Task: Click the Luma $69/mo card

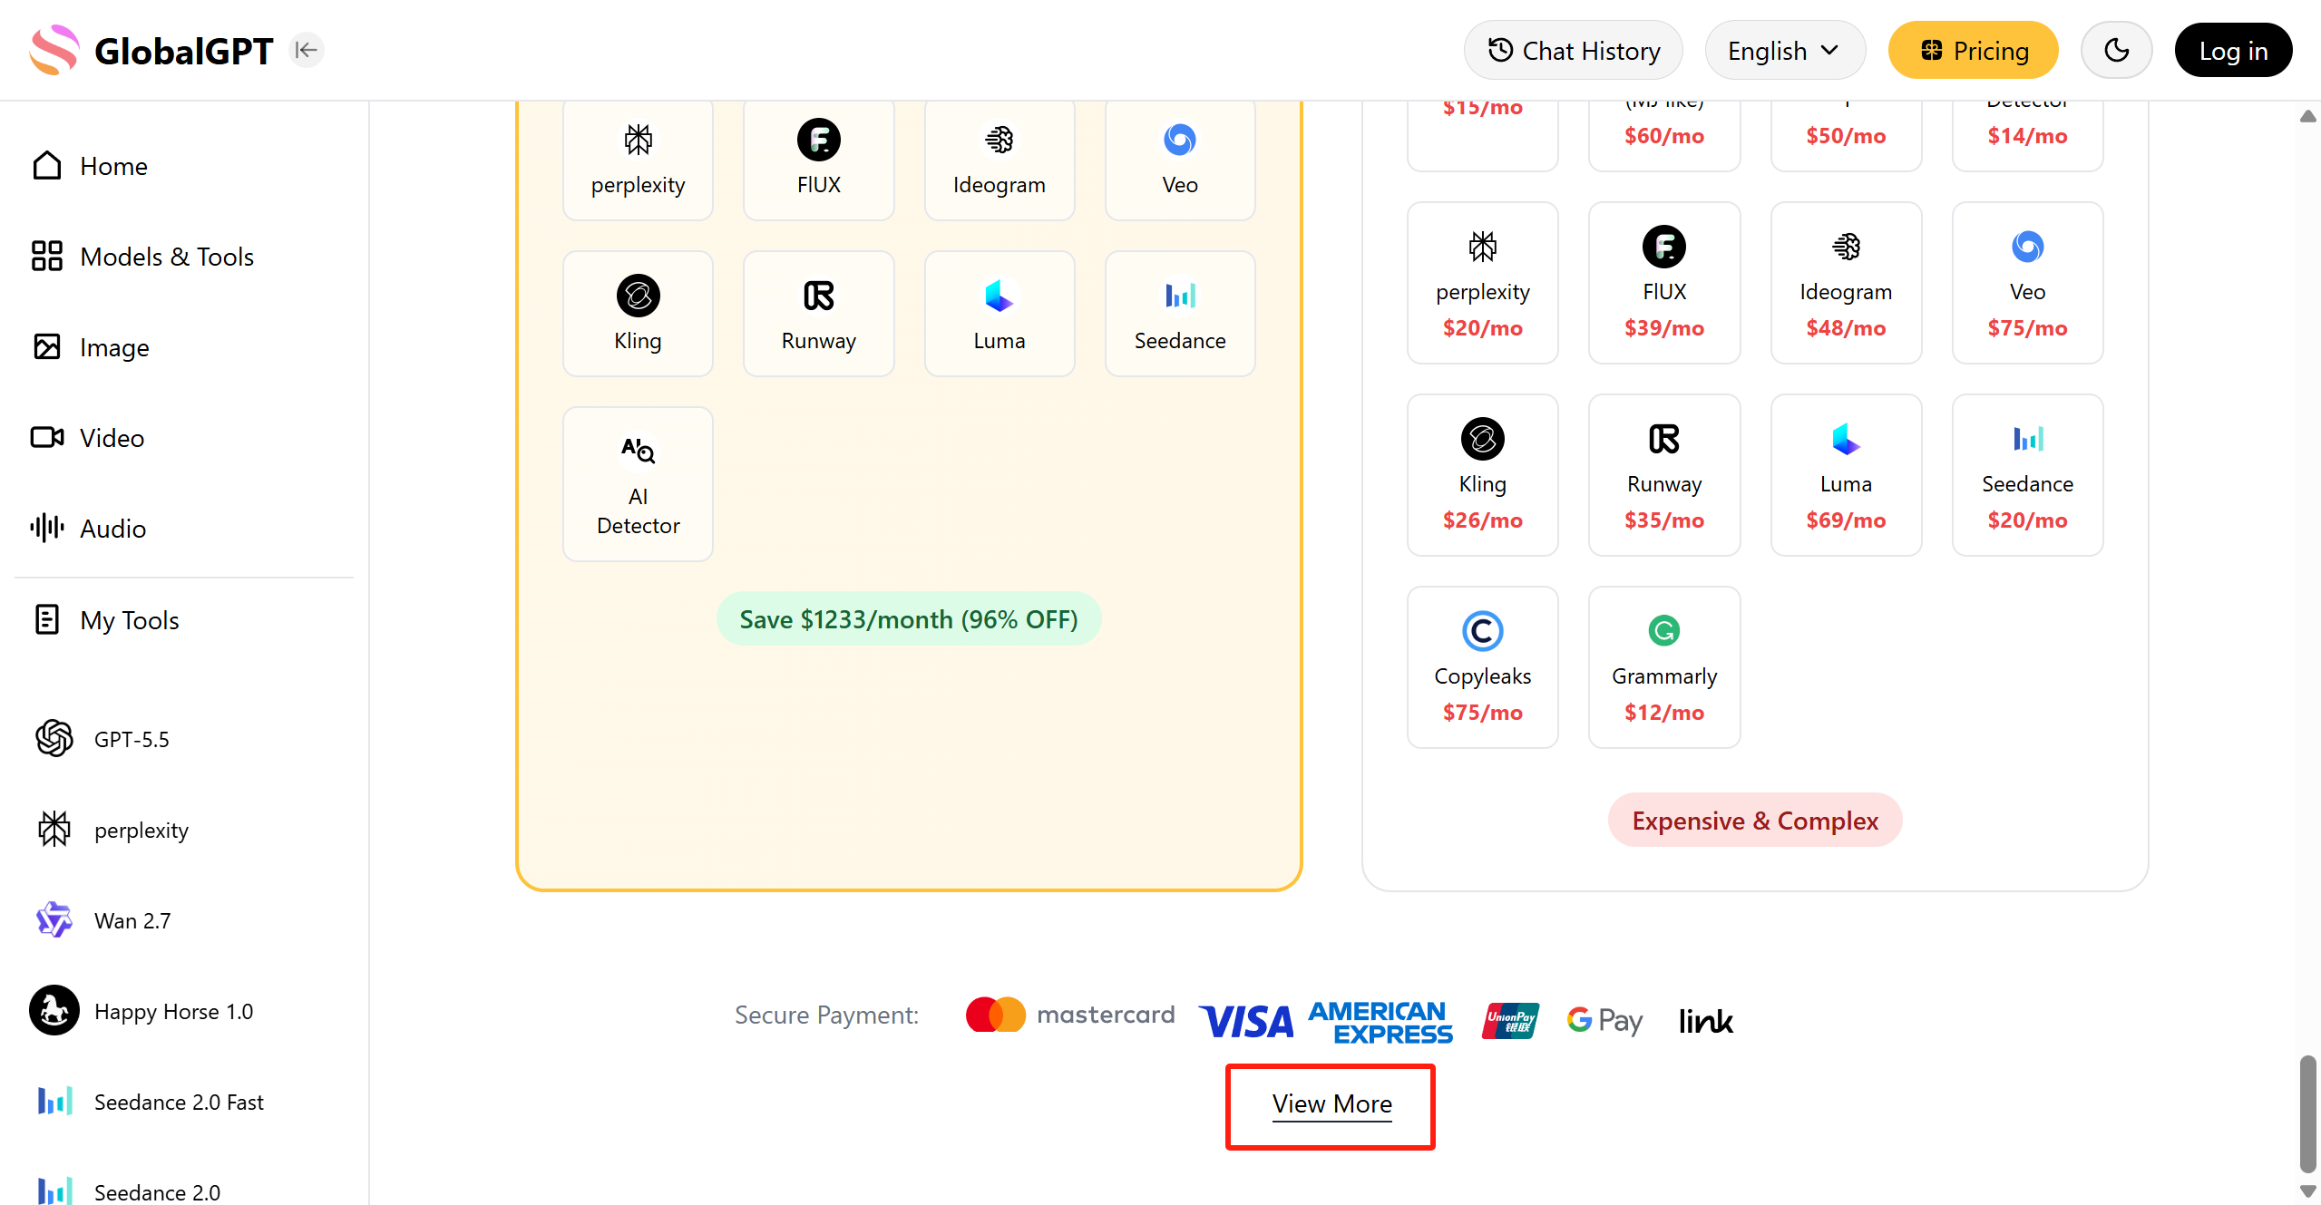Action: click(1846, 475)
